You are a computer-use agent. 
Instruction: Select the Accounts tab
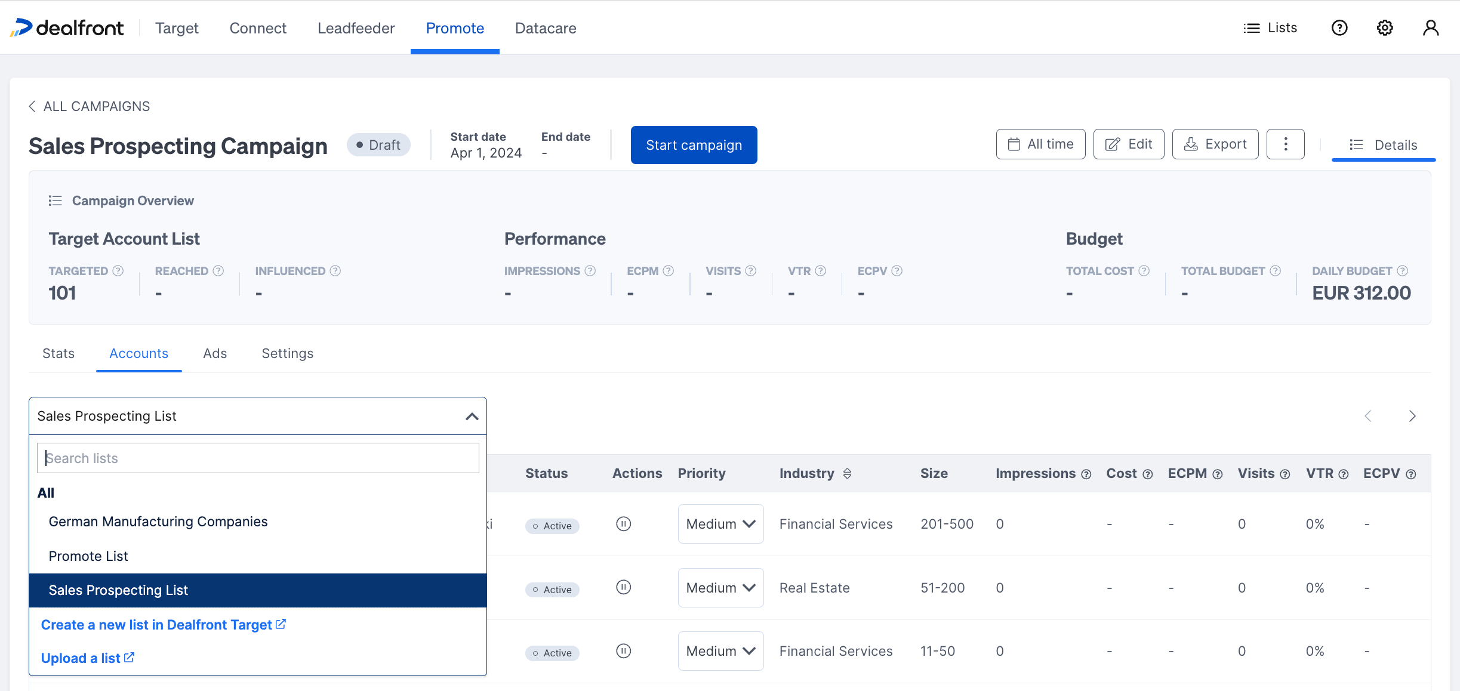coord(138,353)
